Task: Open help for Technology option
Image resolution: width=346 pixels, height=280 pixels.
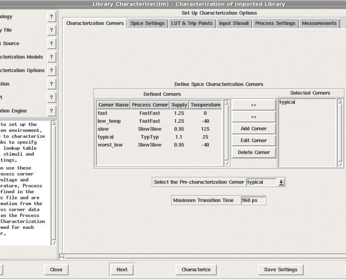Action: tap(51, 16)
